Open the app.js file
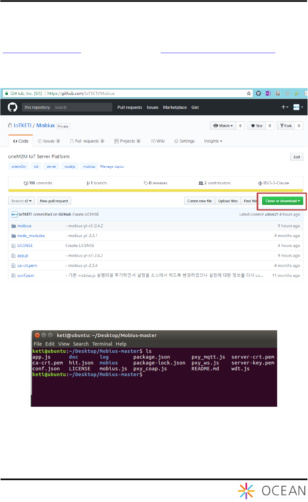 pyautogui.click(x=23, y=256)
